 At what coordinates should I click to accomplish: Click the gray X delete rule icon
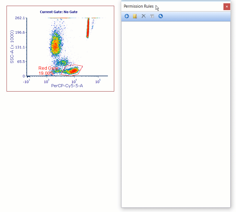coord(143,16)
